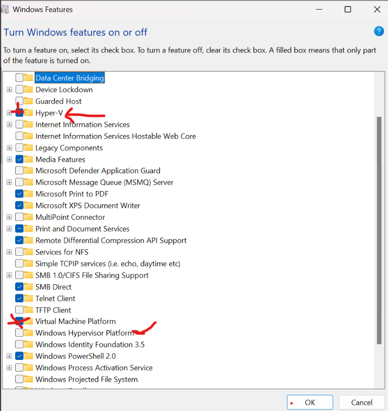The width and height of the screenshot is (388, 411).
Task: Click the Microsoft Print to PDF folder icon
Action: tap(28, 194)
